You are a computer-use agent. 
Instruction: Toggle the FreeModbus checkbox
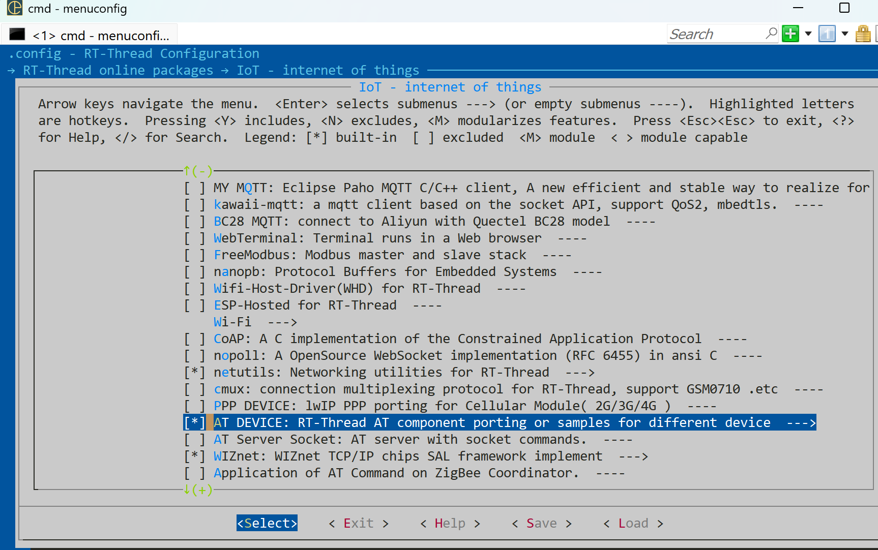(x=195, y=255)
